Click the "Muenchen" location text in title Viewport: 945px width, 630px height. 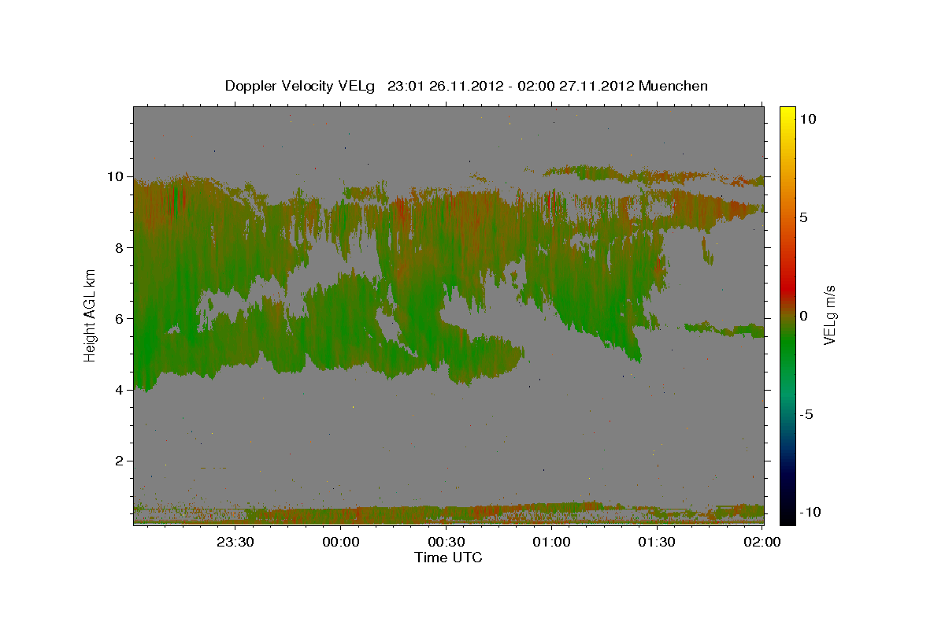click(673, 86)
